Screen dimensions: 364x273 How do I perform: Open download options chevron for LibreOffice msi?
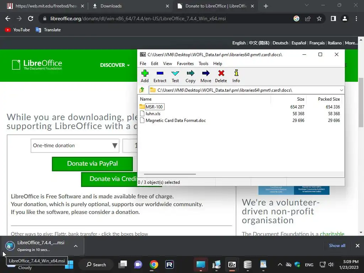76,246
